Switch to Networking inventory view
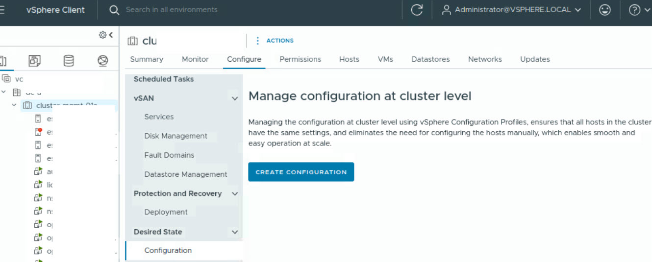Image resolution: width=652 pixels, height=262 pixels. tap(102, 61)
